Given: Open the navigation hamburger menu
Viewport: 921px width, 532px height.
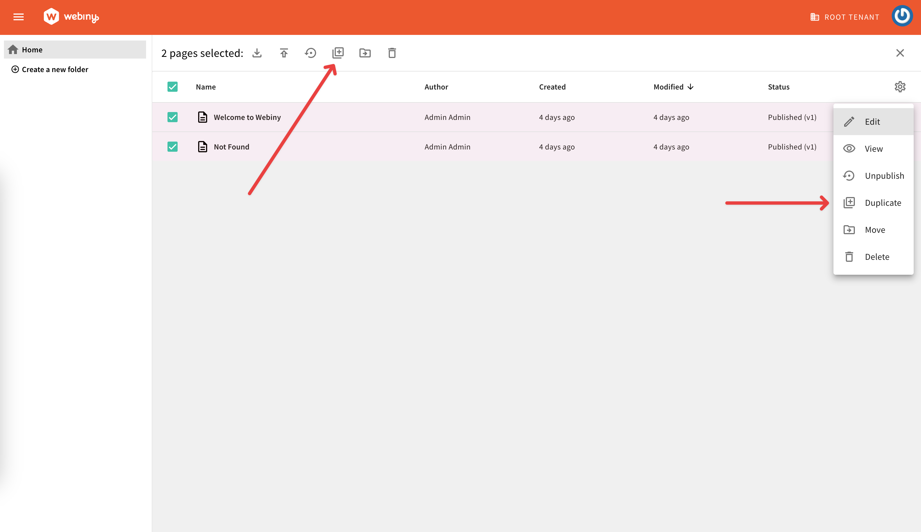Looking at the screenshot, I should (x=18, y=17).
